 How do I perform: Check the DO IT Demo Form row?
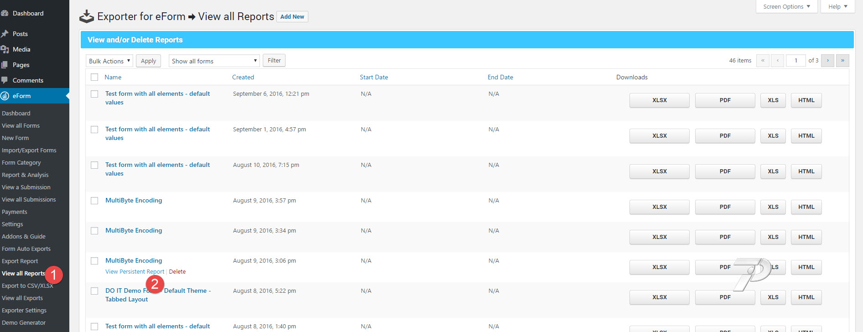click(94, 291)
